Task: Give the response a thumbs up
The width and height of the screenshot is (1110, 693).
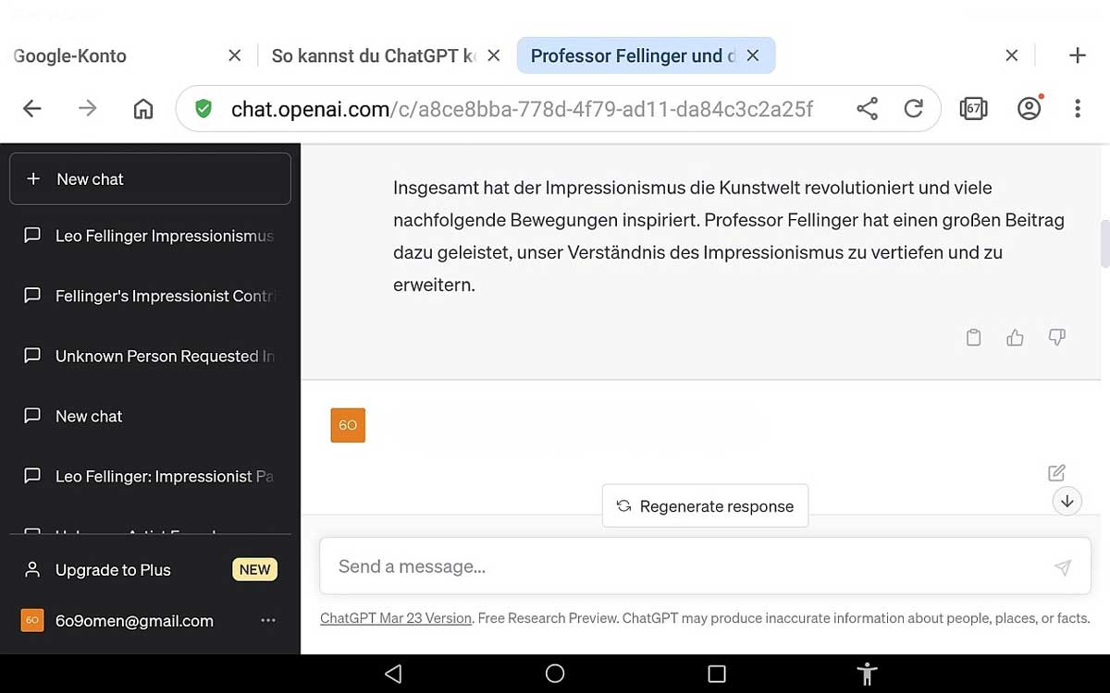Action: pos(1015,337)
